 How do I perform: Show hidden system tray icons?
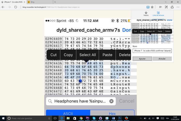coord(141,118)
